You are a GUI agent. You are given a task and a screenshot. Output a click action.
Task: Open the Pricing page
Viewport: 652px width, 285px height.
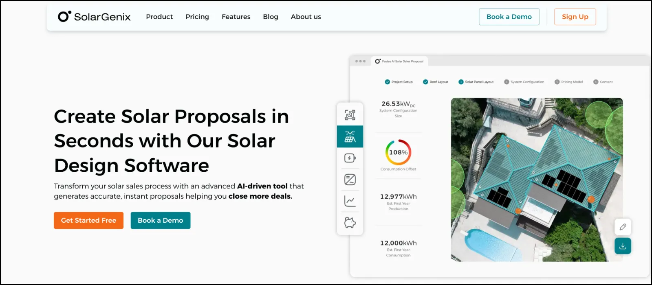[x=197, y=17]
